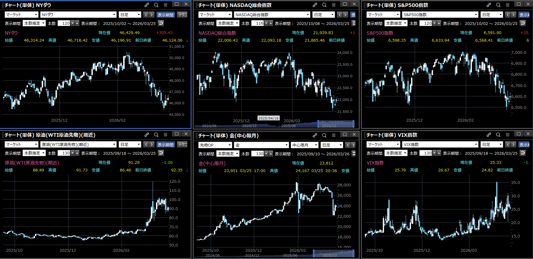533x259 pixels.
Task: Click left handle of NASDAQ range slider
Action: [318, 124]
